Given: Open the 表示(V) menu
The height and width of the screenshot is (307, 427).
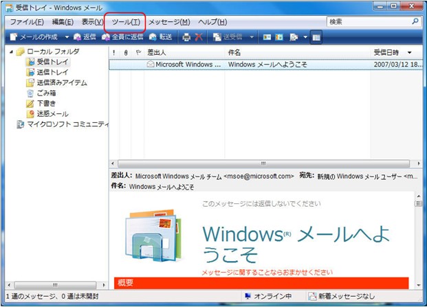Looking at the screenshot, I should coord(93,22).
